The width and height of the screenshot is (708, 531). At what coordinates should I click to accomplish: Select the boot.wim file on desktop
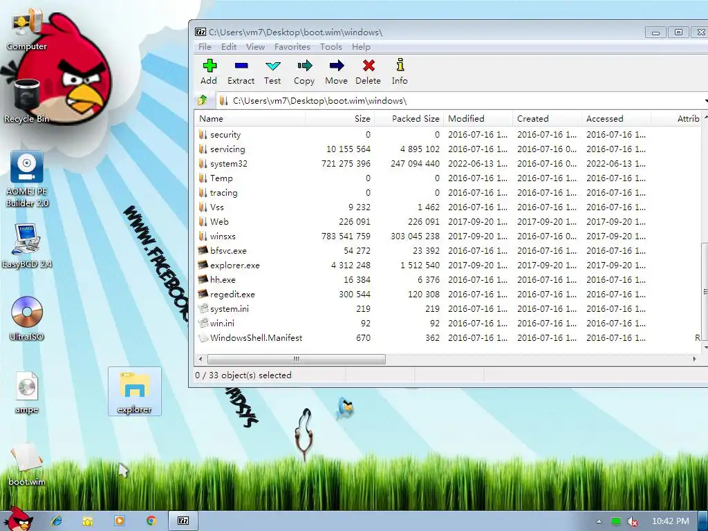(x=27, y=464)
